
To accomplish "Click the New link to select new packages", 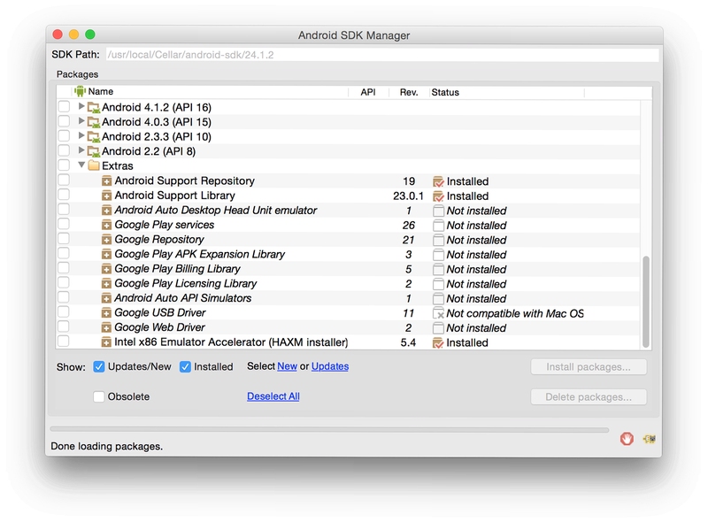I will tap(287, 366).
